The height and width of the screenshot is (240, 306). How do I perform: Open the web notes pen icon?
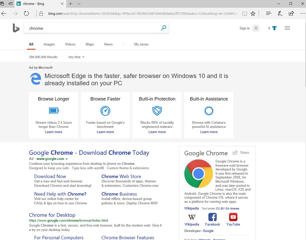[x=280, y=13]
